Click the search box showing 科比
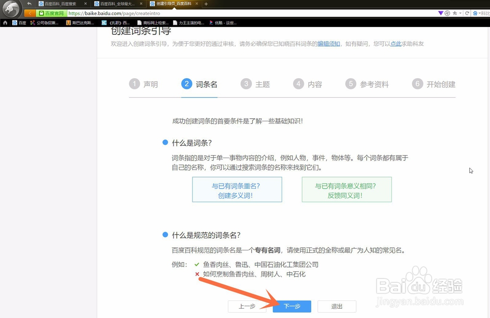490x318 pixels. point(485,13)
